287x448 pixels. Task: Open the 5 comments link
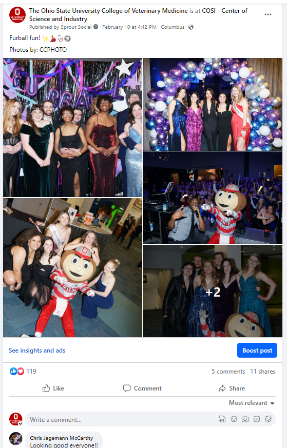pyautogui.click(x=228, y=372)
